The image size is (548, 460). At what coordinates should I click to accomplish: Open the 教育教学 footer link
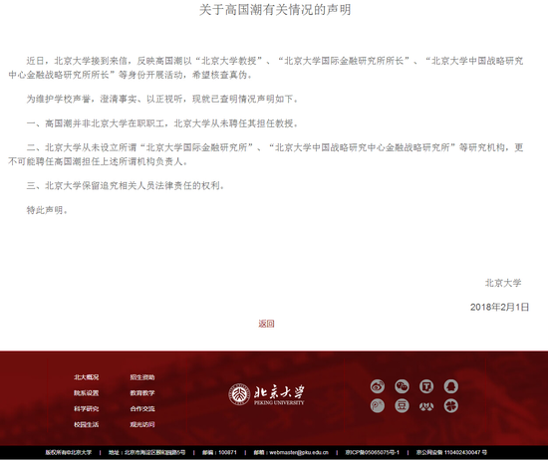coord(142,393)
